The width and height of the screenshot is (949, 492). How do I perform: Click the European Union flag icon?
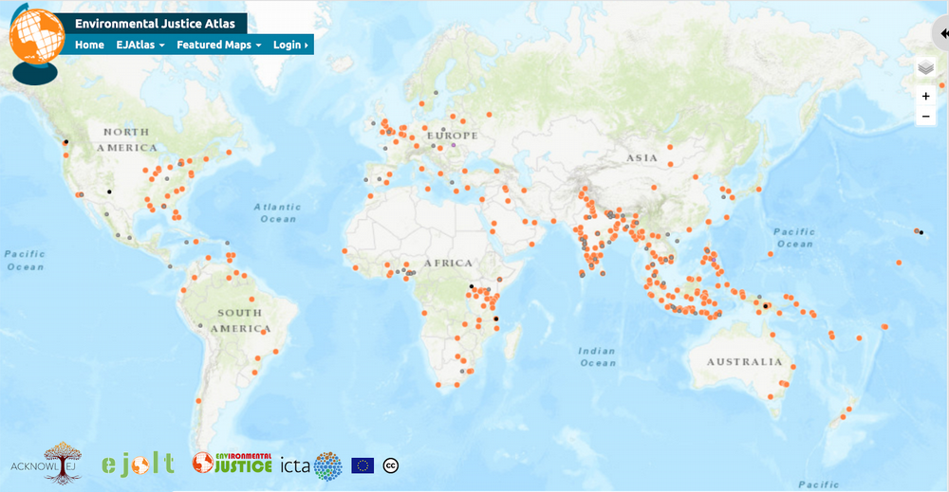(x=363, y=465)
